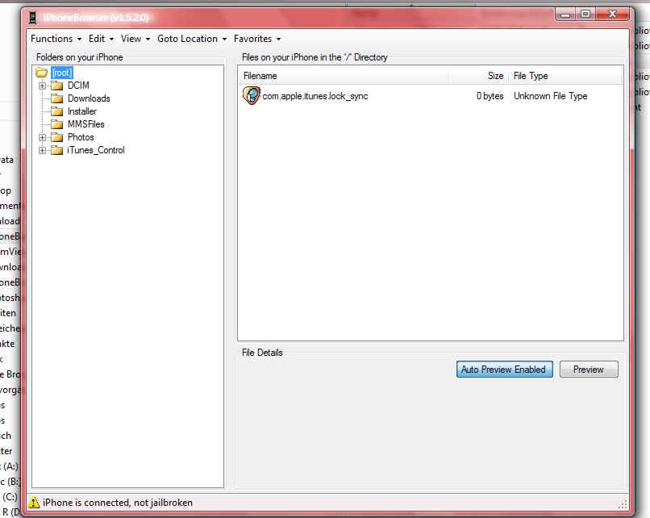Open the Functions menu
This screenshot has height=518, width=650.
coord(56,39)
